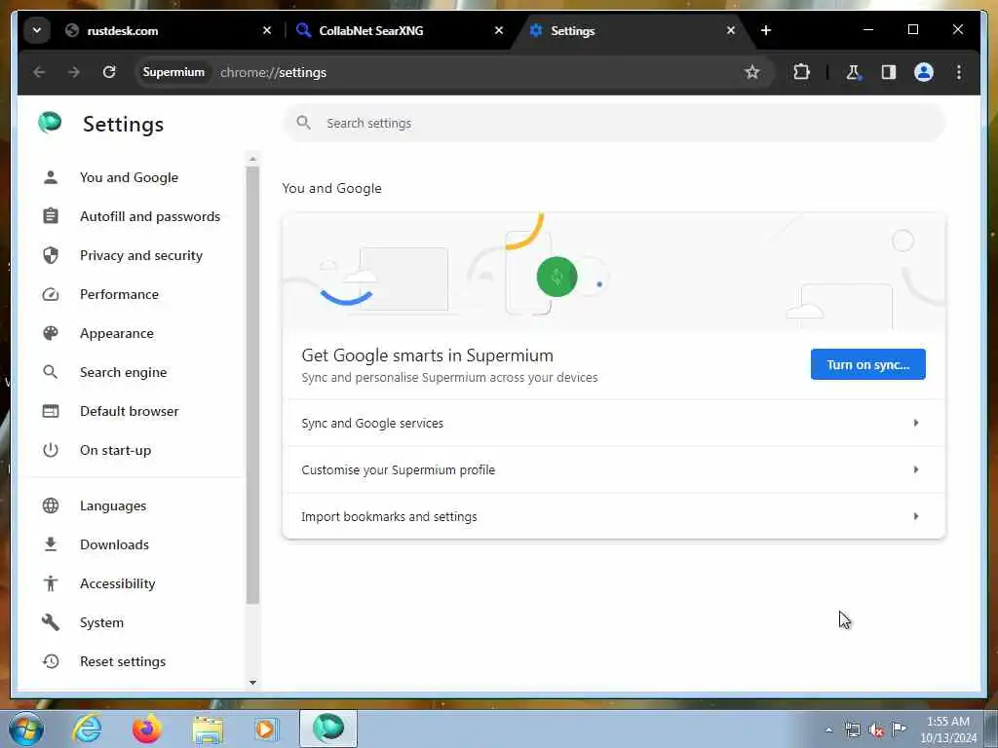Close the rustdesk.com tab

(267, 30)
